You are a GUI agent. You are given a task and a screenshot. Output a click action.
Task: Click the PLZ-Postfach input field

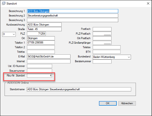click(x=102, y=34)
